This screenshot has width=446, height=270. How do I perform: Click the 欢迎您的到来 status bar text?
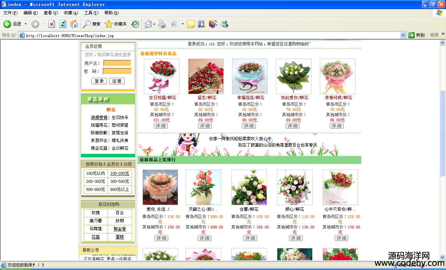click(26, 265)
